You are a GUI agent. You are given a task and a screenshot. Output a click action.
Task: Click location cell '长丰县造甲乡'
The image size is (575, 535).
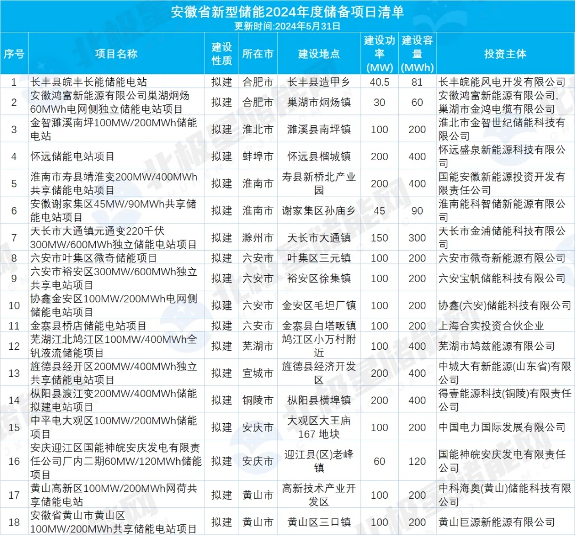point(319,82)
